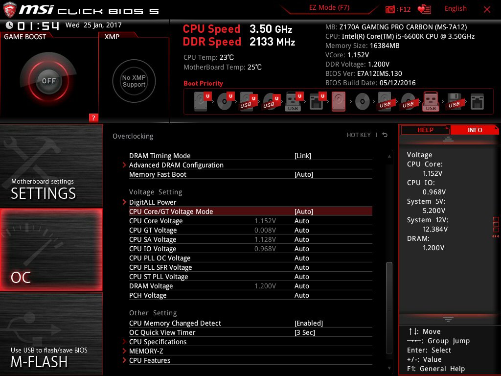Screen dimensions: 501x376
Task: Open the SETTINGS motherboard settings section
Action: [51, 165]
